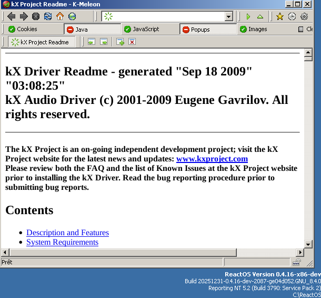
Task: Expand the URL bar dropdown arrow
Action: [x=228, y=16]
